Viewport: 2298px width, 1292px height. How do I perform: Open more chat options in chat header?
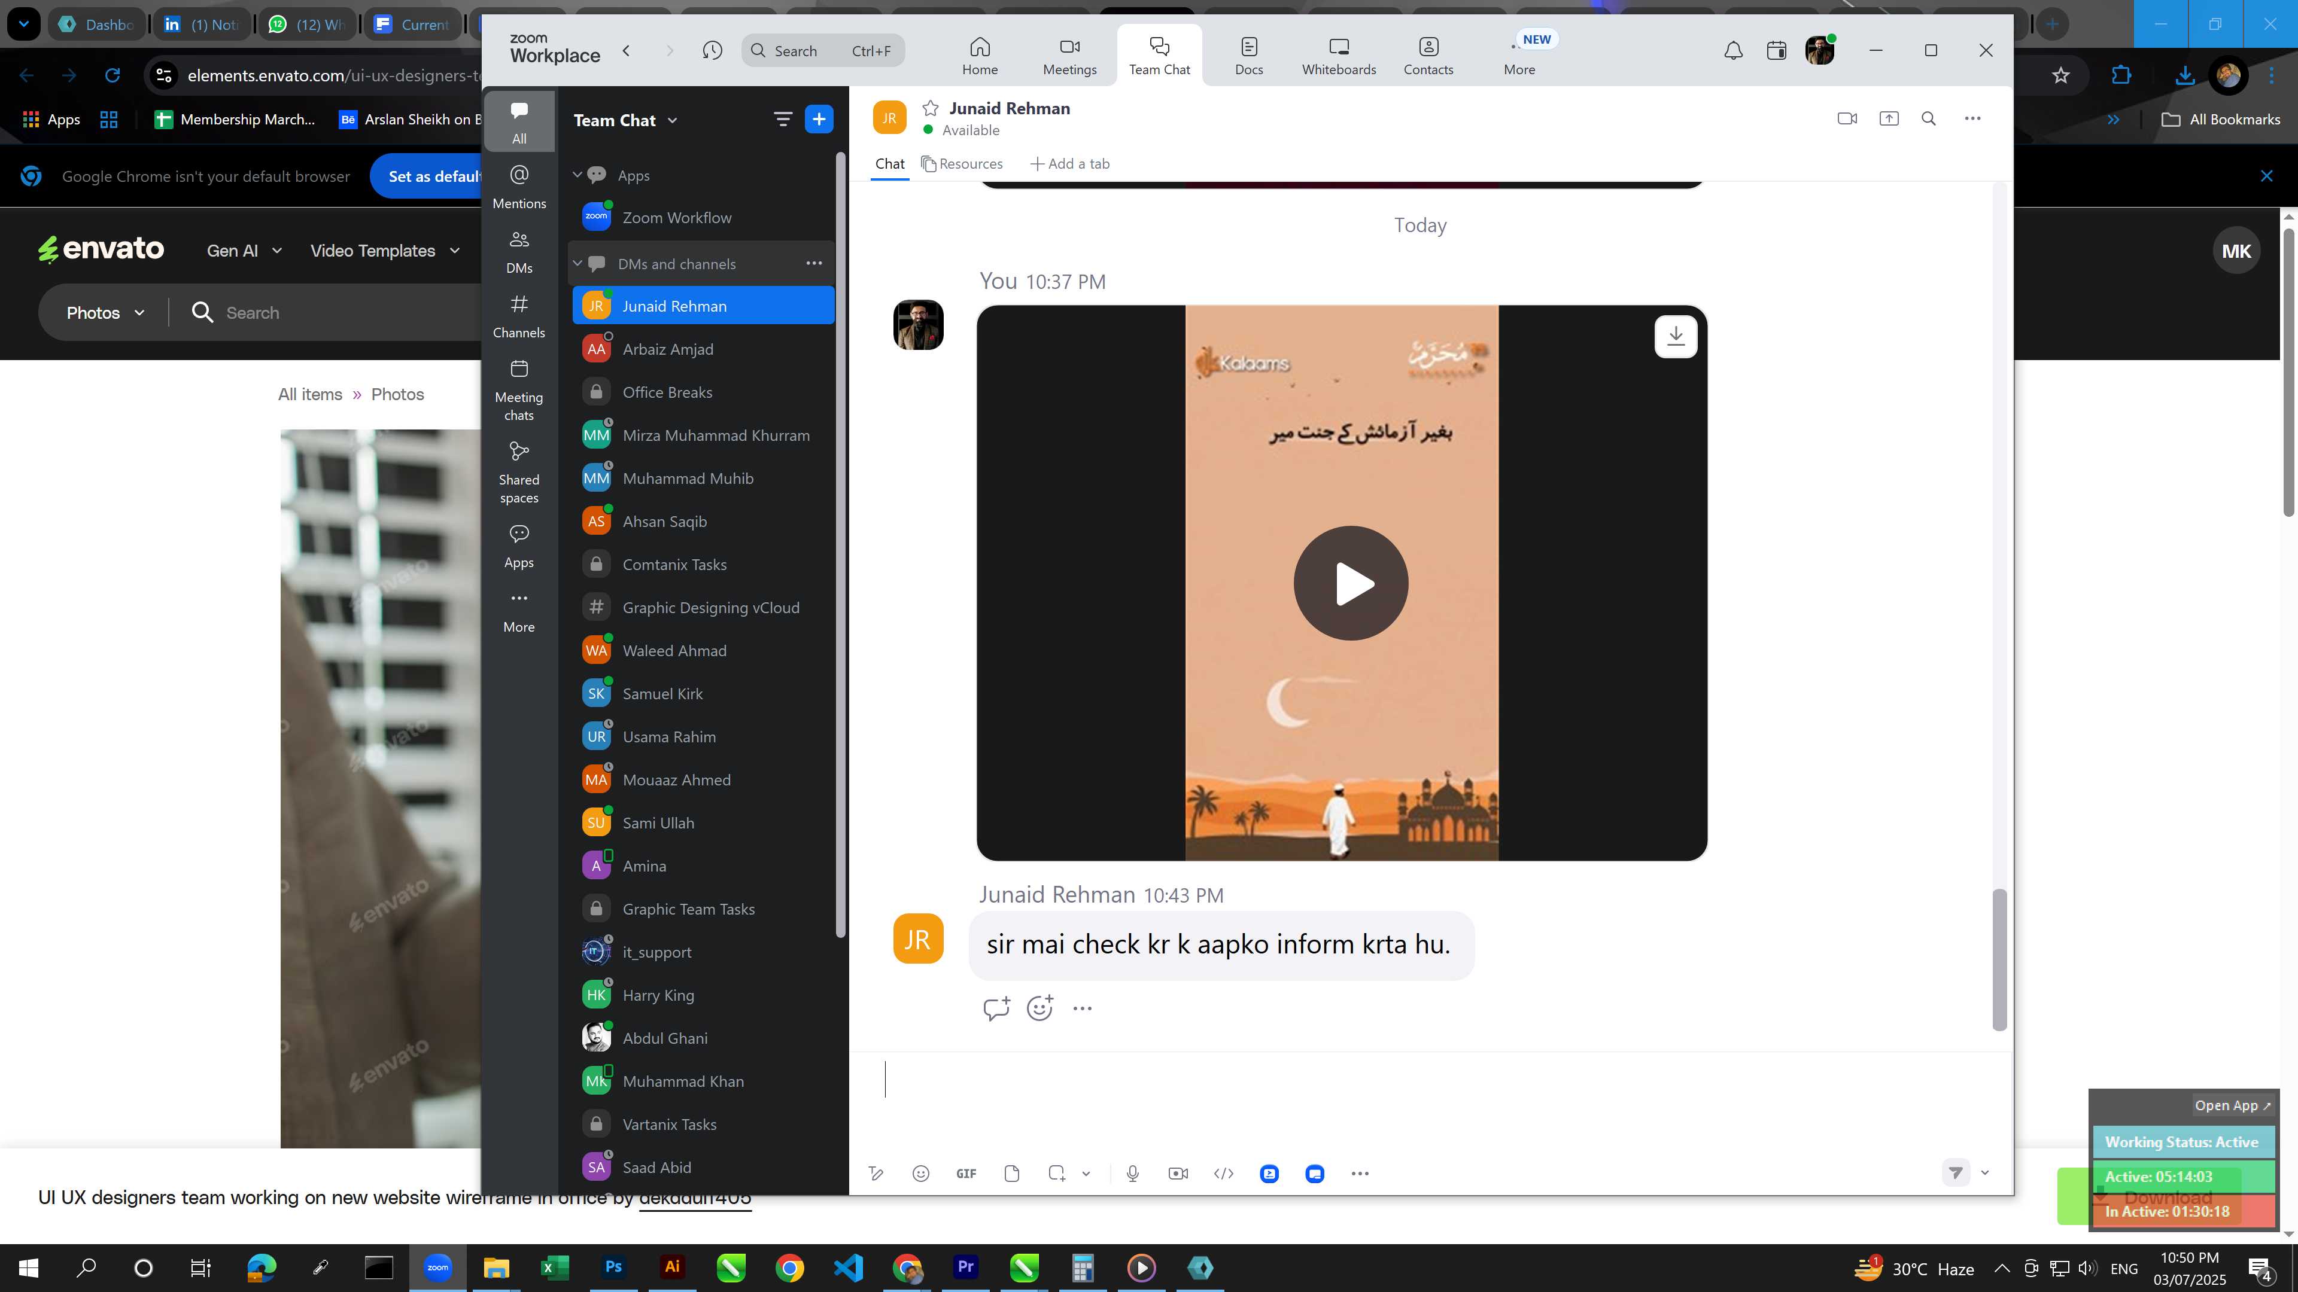[1972, 118]
